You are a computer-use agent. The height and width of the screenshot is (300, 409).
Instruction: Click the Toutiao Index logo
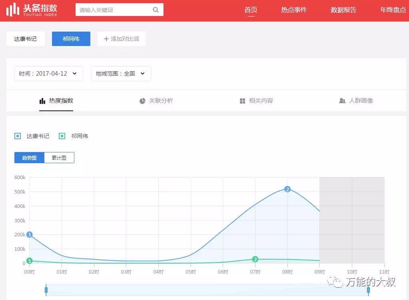tap(32, 10)
